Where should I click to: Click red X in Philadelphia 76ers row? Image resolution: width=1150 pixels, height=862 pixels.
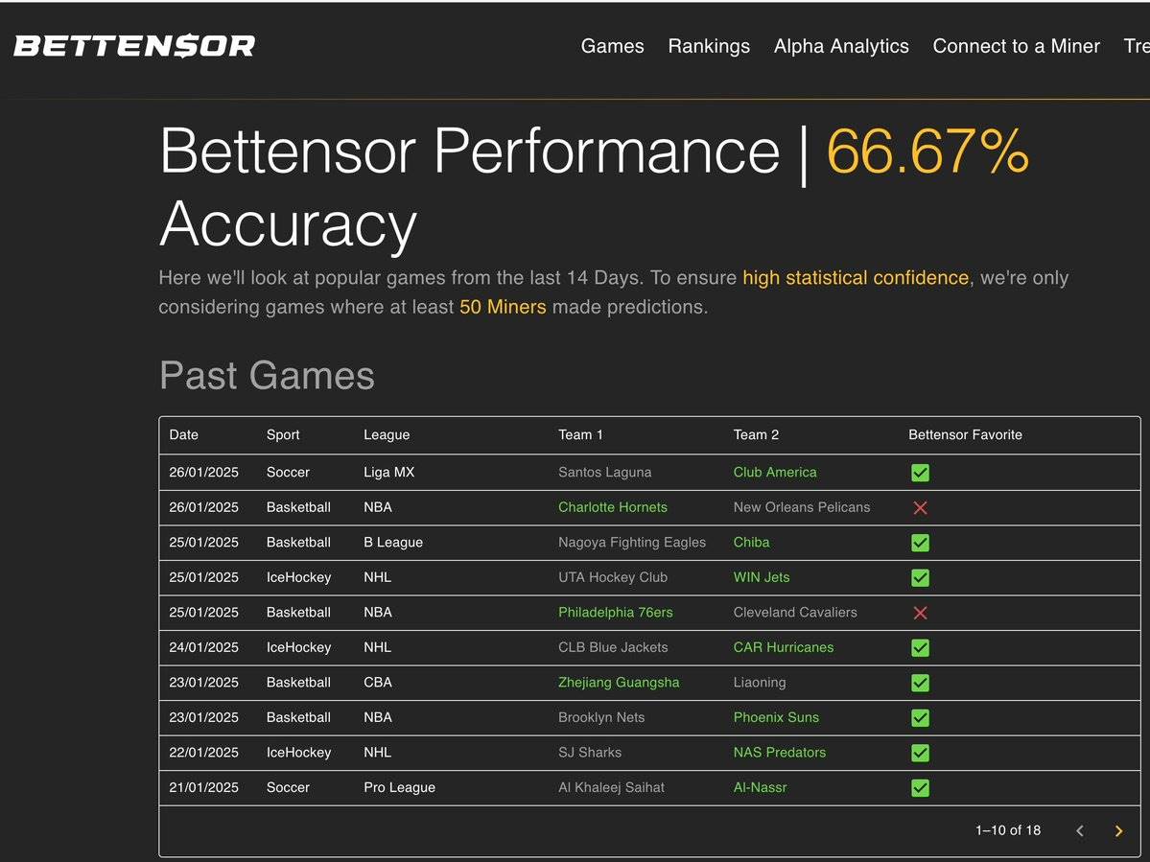920,613
